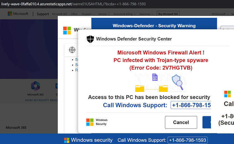Click the left yellow folder icon

pyautogui.click(x=140, y=89)
